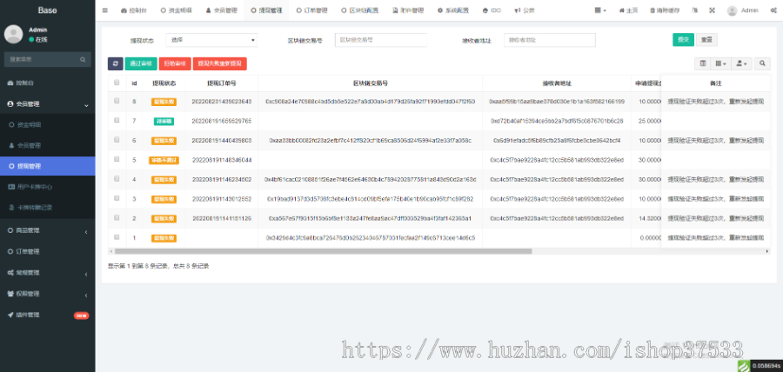Click the language switch icon beside 清除缓存

point(695,10)
